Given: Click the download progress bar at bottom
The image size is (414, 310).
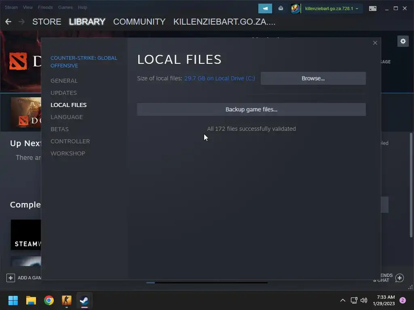Looking at the screenshot, I should 207,283.
